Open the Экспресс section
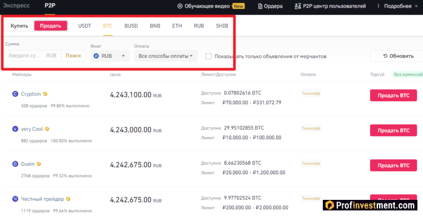This screenshot has height=216, width=423. coord(17,6)
